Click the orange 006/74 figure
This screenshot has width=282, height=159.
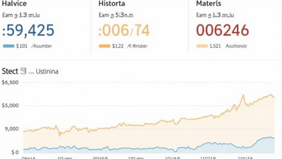click(124, 30)
